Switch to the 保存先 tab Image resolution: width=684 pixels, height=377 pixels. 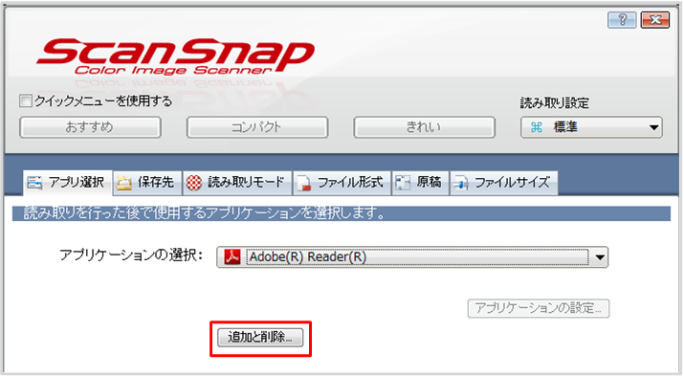point(148,183)
